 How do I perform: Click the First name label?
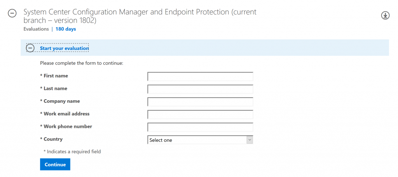[x=54, y=76]
